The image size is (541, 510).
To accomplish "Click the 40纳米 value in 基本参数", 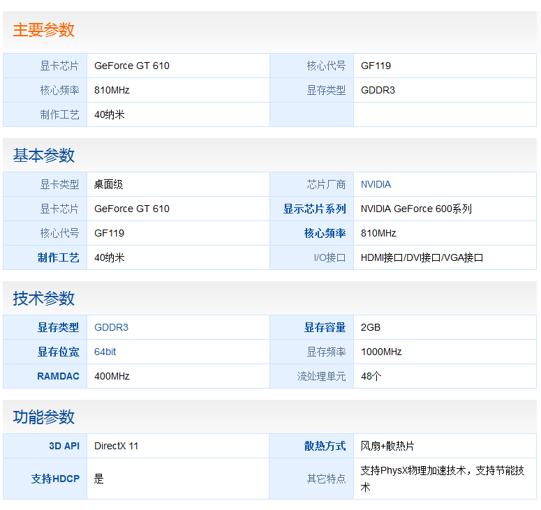I will pyautogui.click(x=110, y=258).
